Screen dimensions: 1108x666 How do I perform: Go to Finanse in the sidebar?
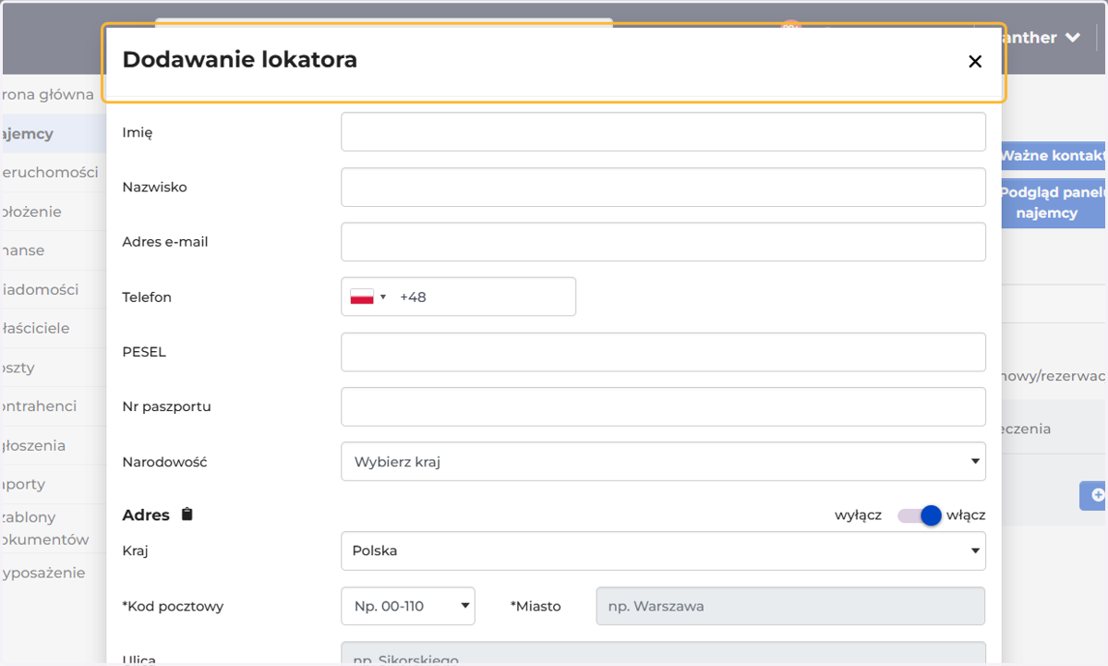23,250
